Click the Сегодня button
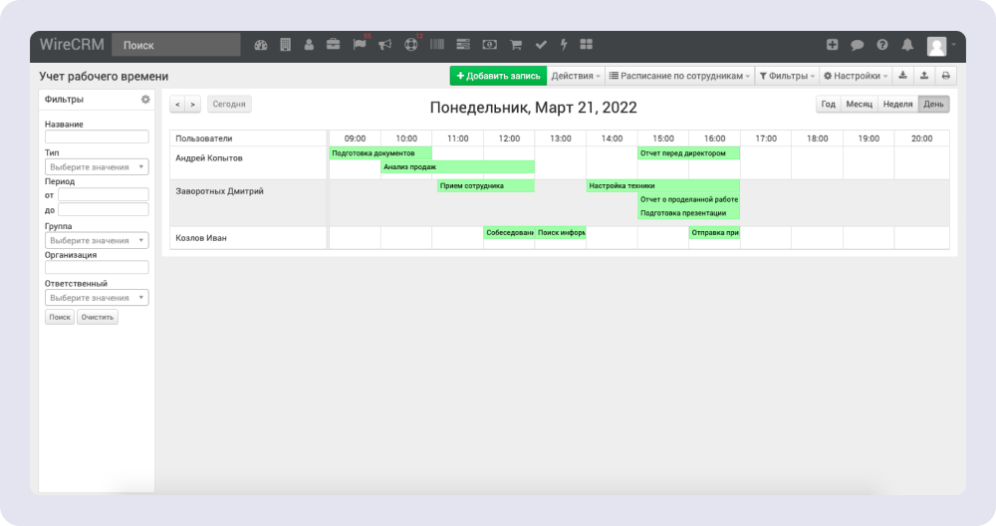The width and height of the screenshot is (996, 526). coord(229,104)
